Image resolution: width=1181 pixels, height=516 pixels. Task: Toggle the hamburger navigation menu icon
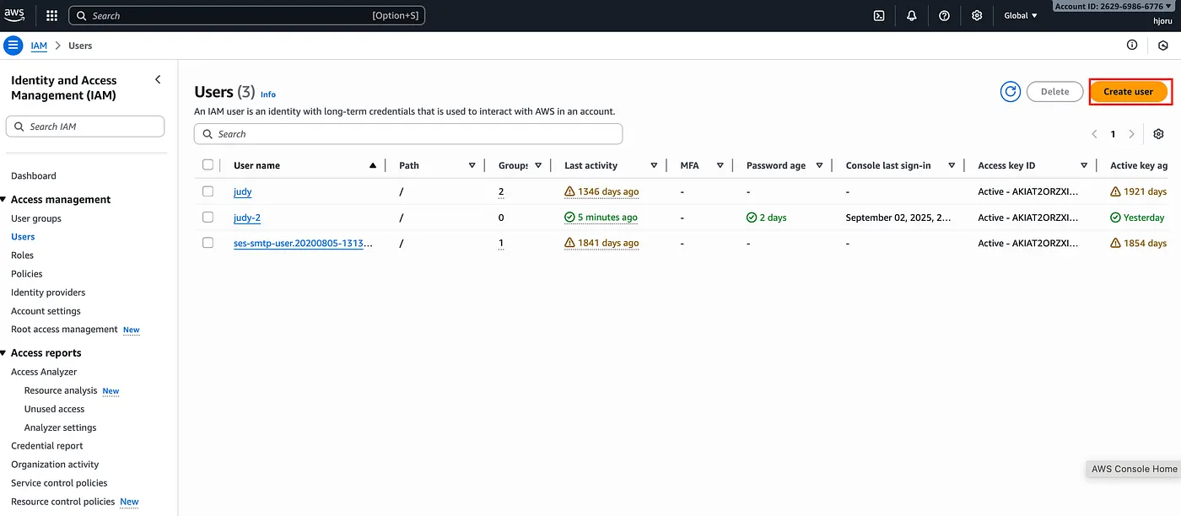pyautogui.click(x=13, y=46)
